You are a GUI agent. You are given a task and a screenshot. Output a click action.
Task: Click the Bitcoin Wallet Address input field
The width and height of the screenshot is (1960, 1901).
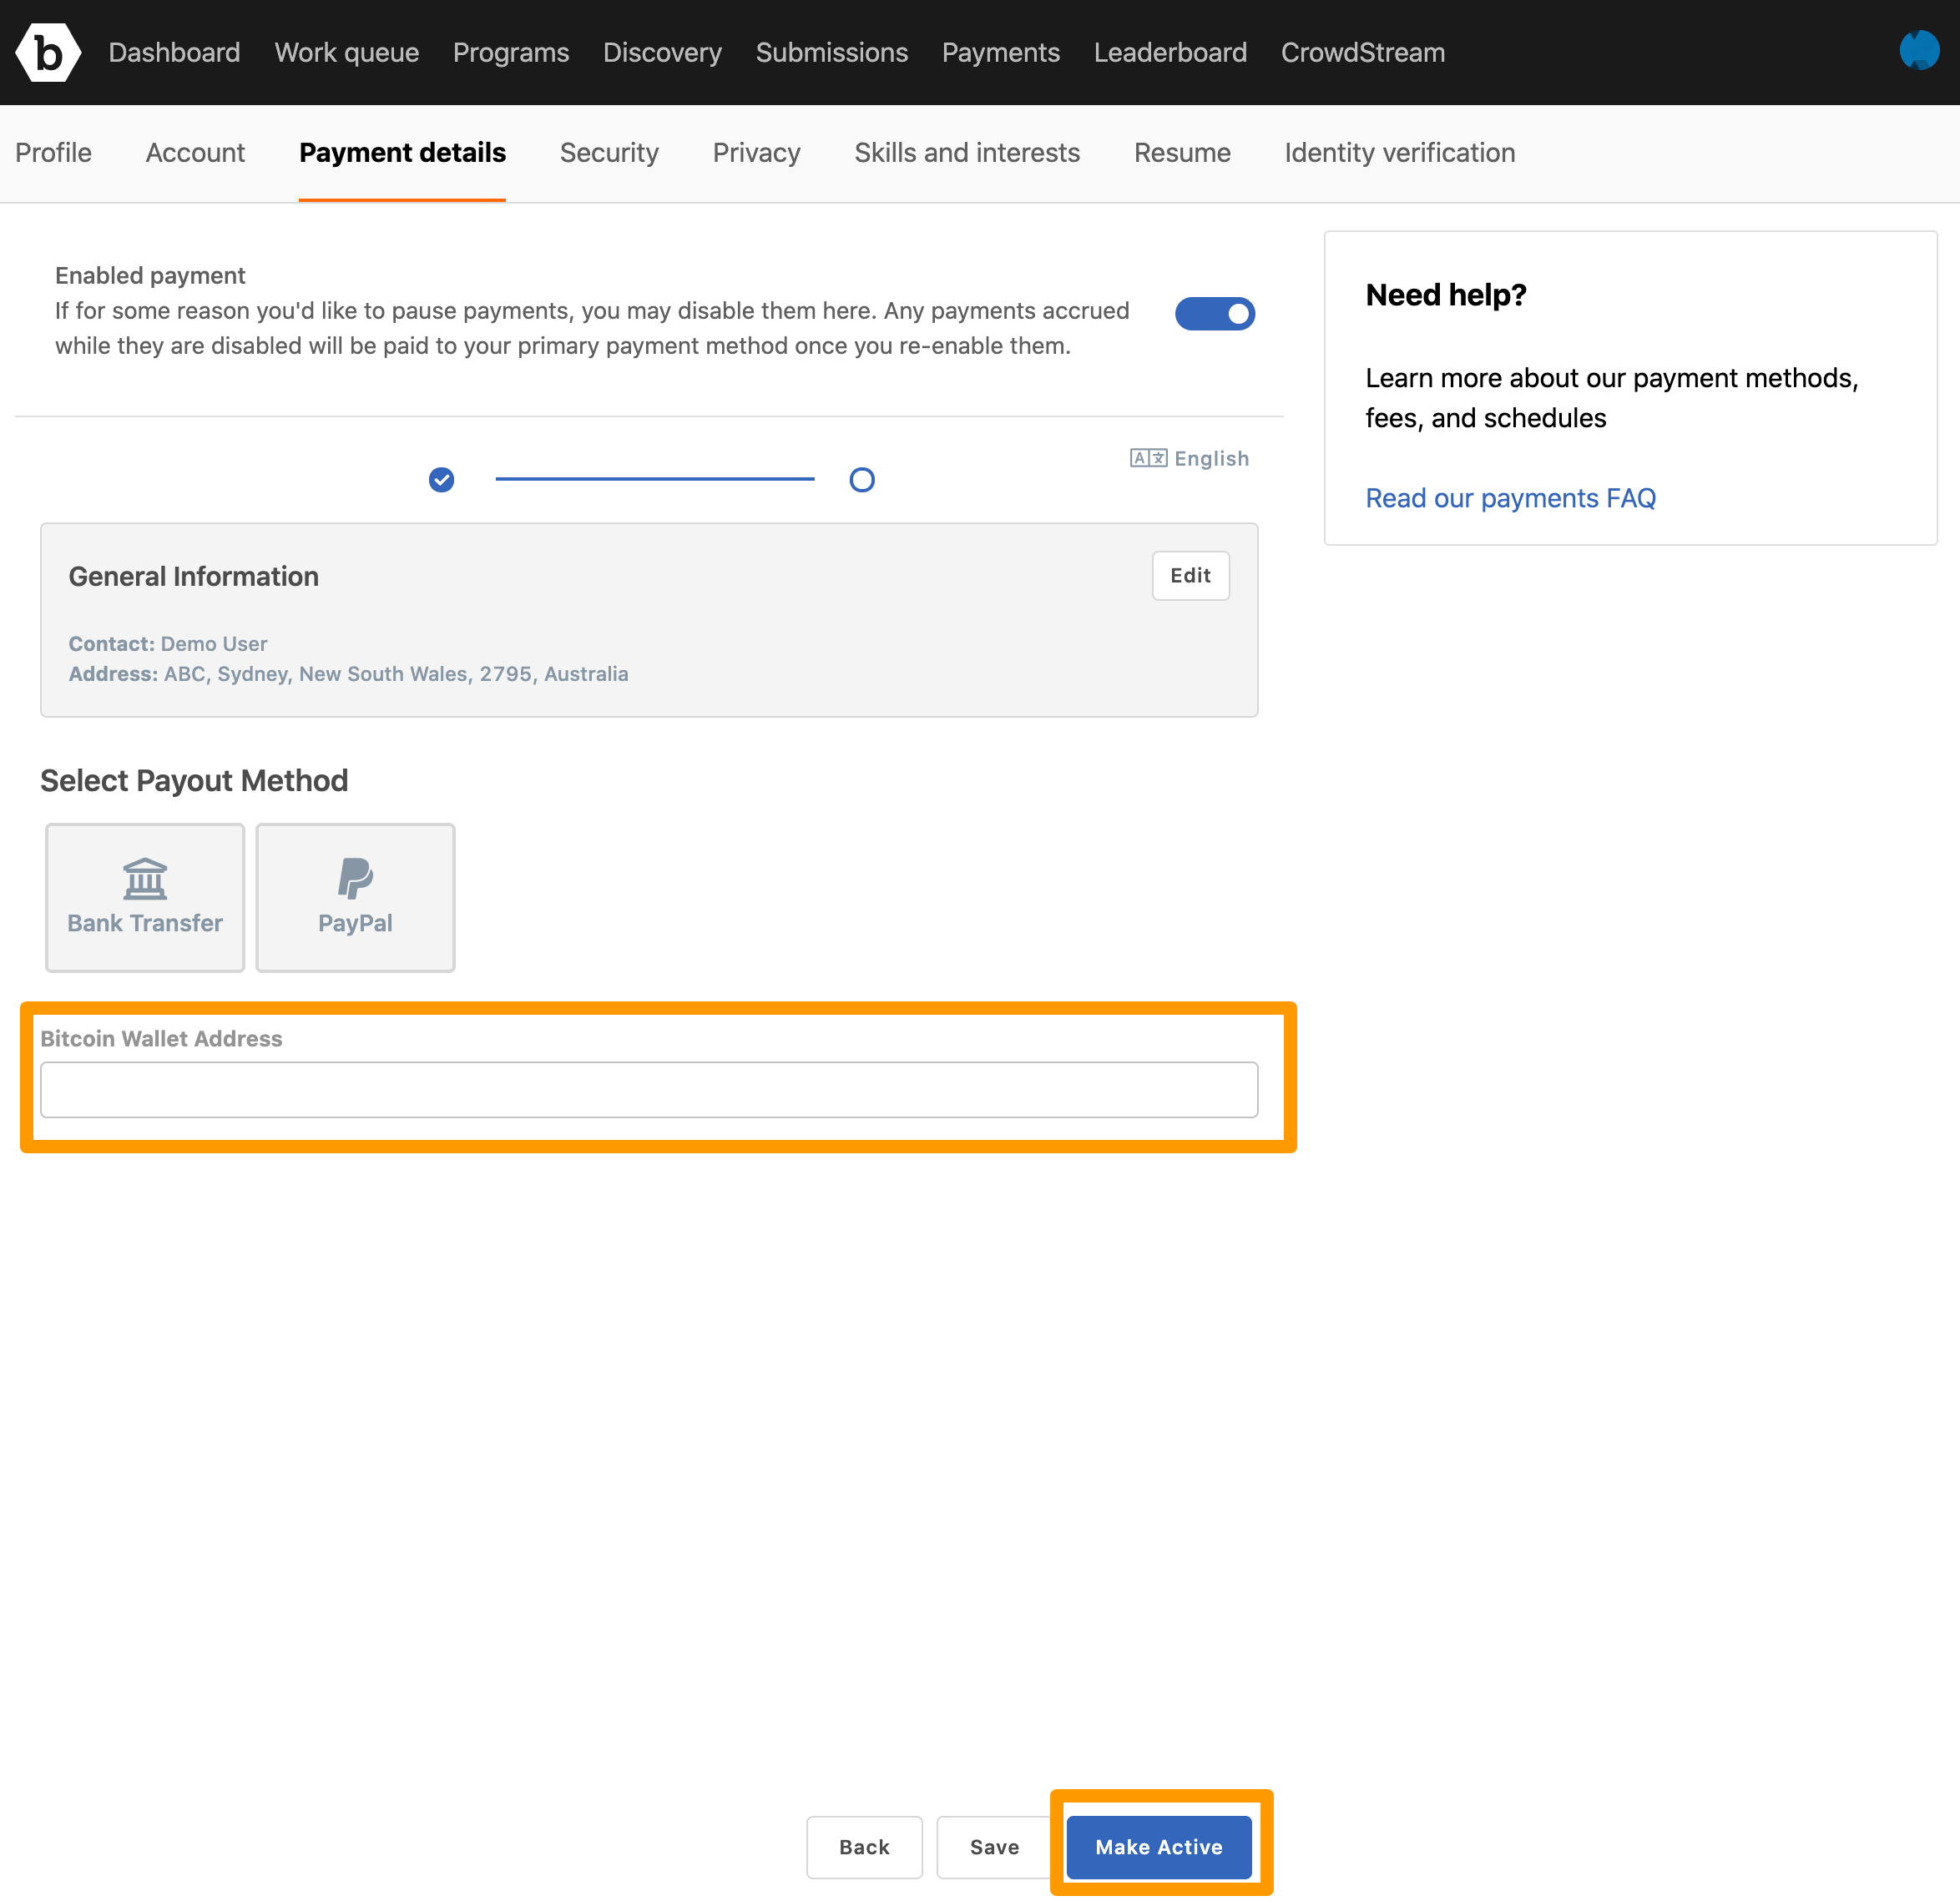pyautogui.click(x=649, y=1090)
